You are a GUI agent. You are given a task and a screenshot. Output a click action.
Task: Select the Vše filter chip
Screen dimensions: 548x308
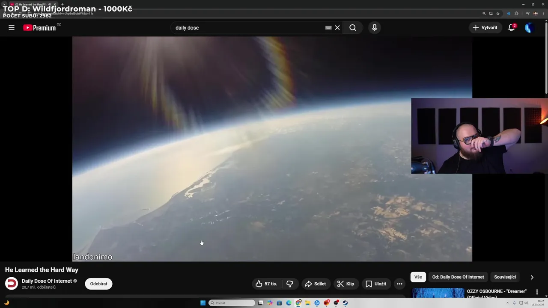tap(418, 277)
